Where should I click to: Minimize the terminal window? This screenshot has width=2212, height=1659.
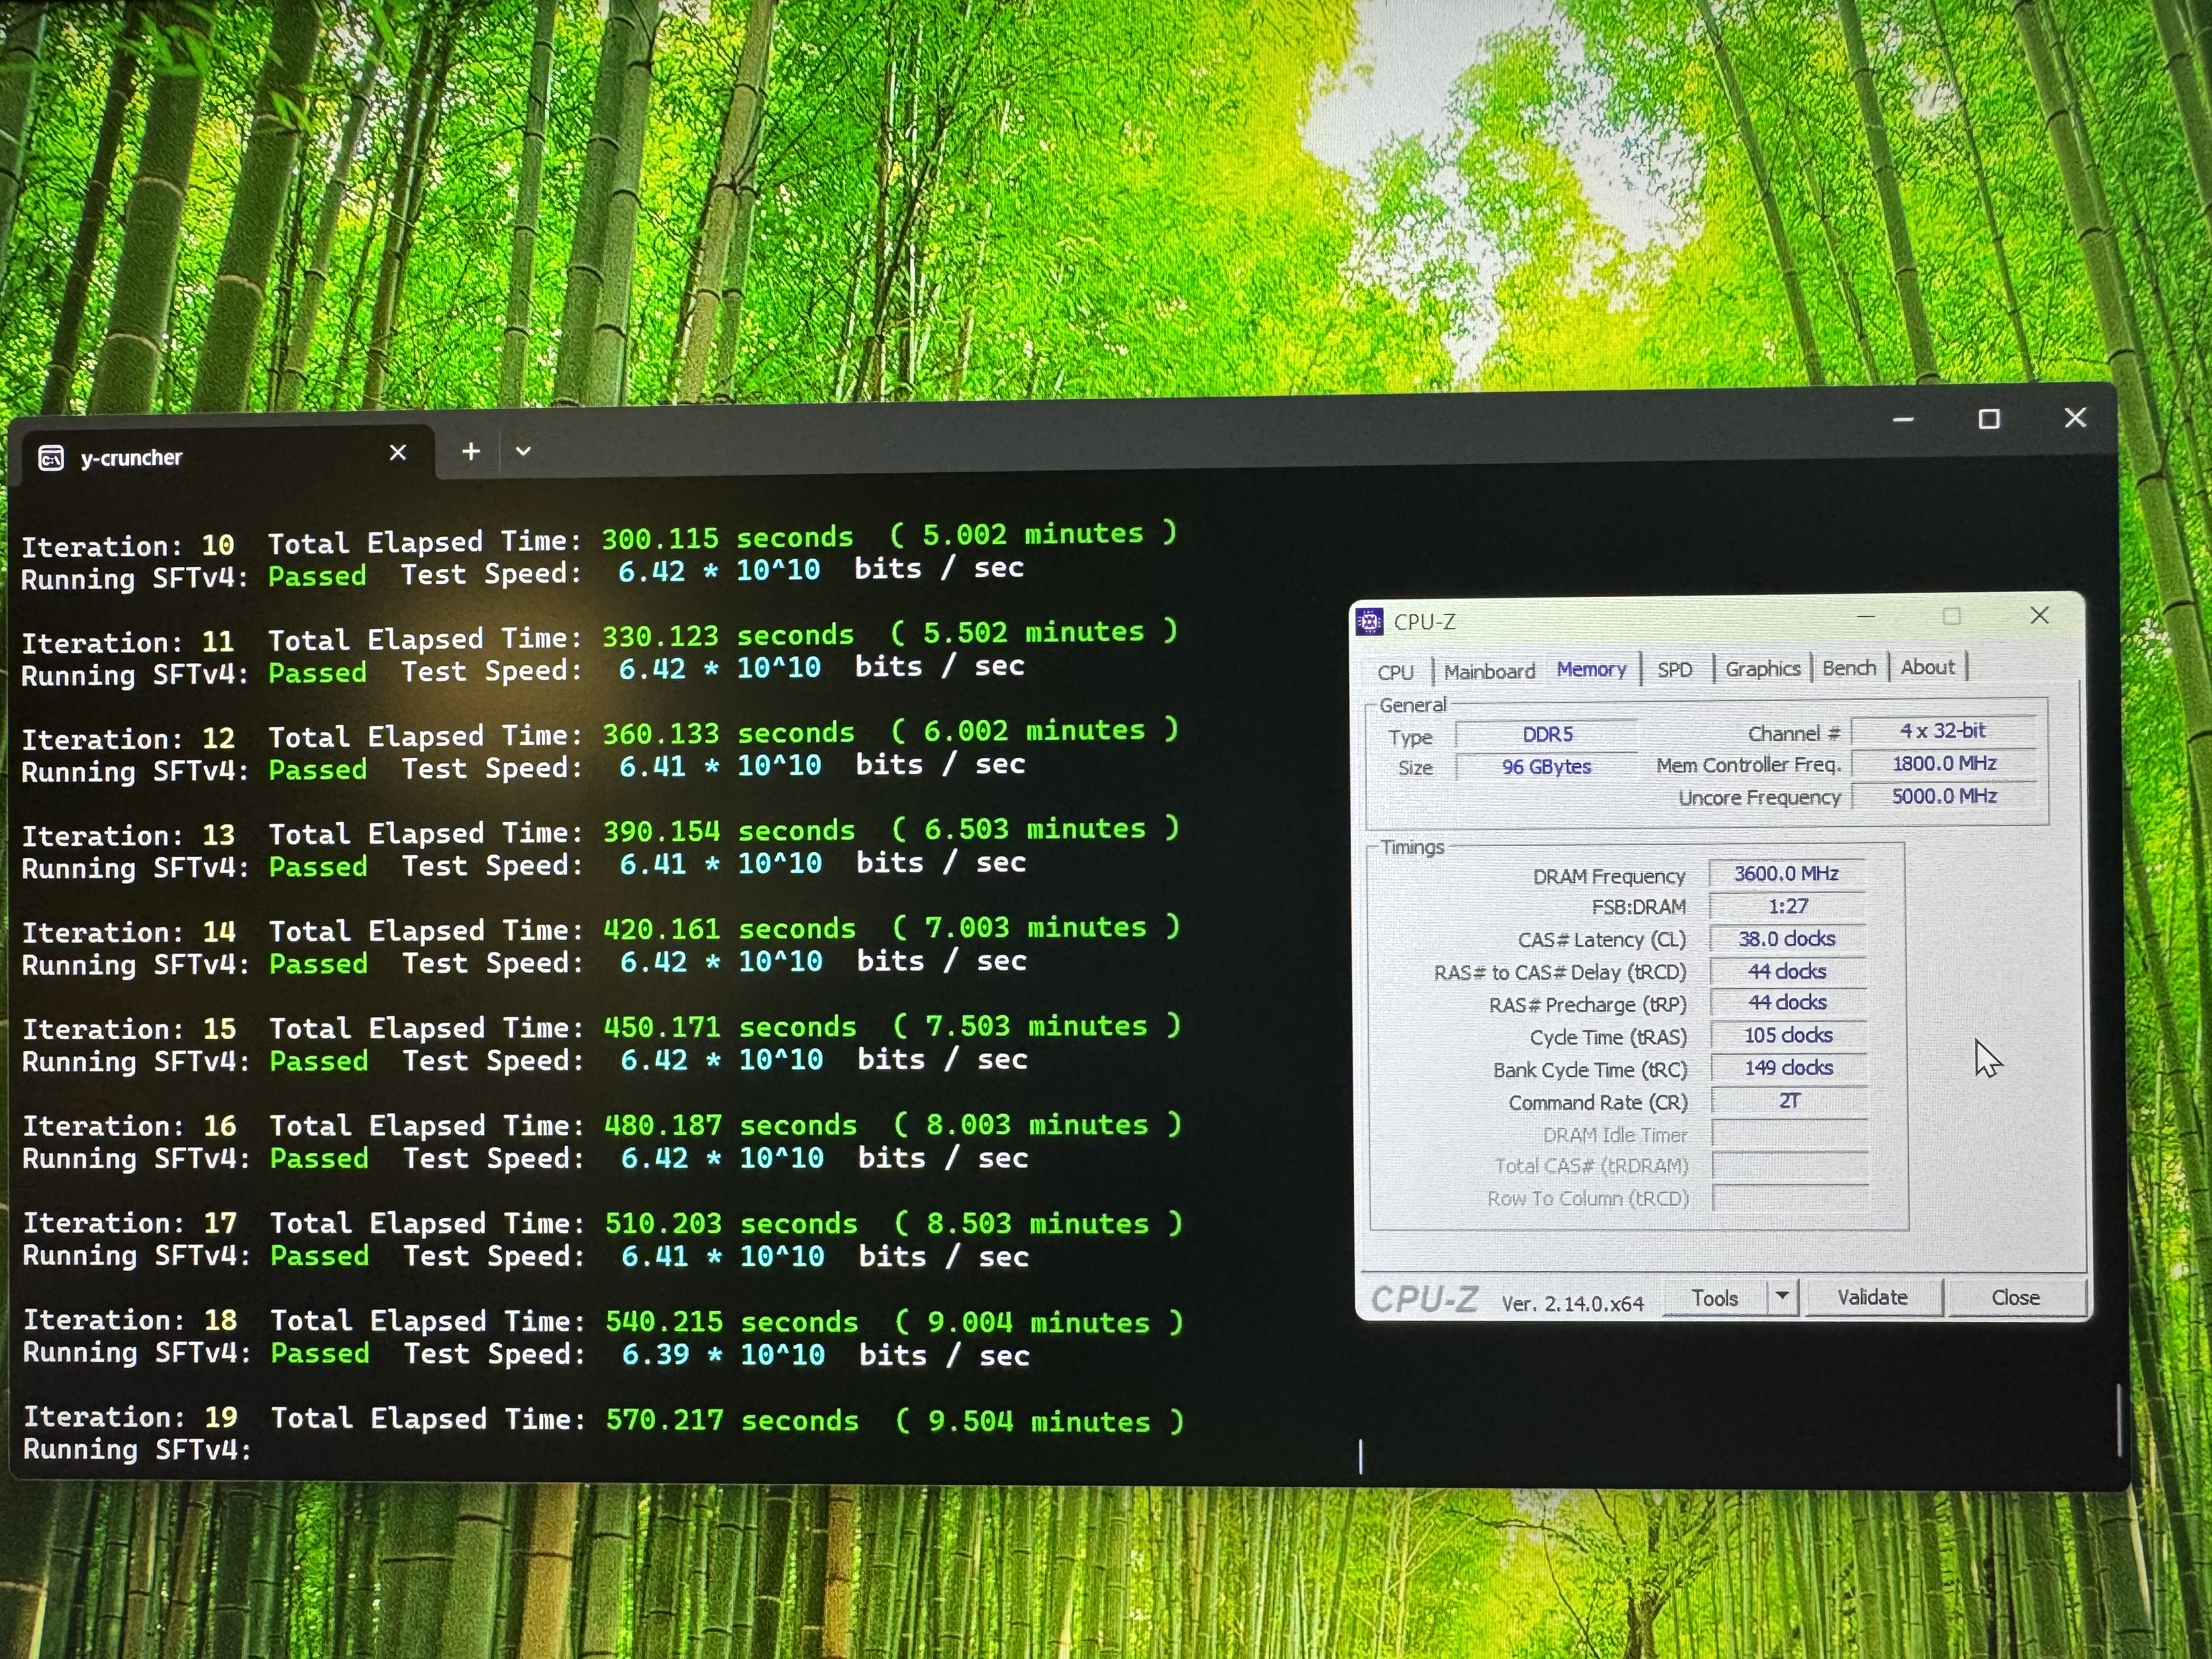(x=1903, y=420)
